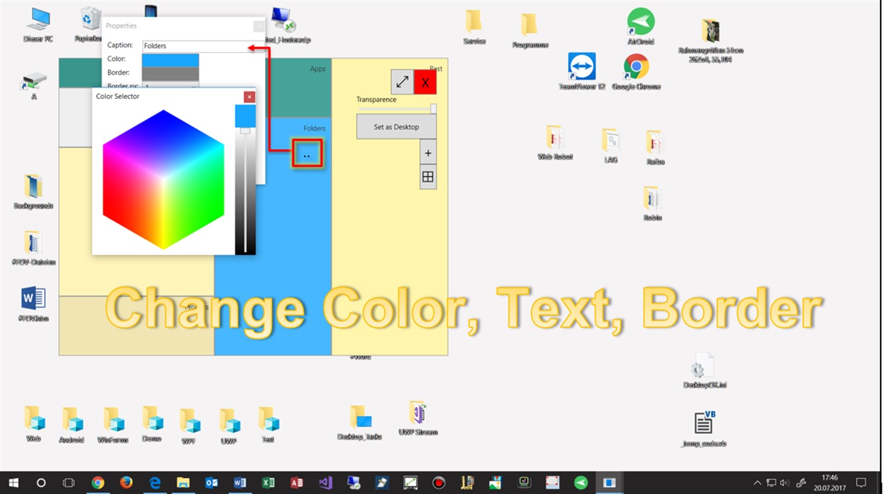Viewport: 883px width, 494px height.
Task: Click the gray Border color swatch
Action: tap(170, 73)
